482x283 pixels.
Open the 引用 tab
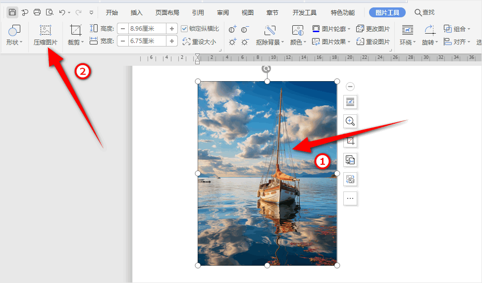tap(198, 12)
